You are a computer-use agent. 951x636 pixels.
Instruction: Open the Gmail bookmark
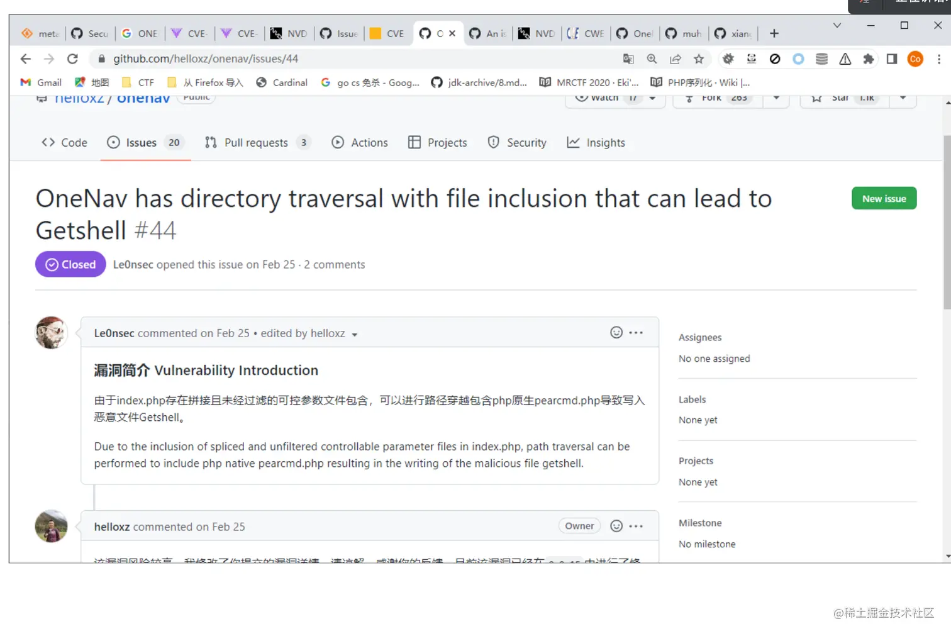(x=41, y=82)
